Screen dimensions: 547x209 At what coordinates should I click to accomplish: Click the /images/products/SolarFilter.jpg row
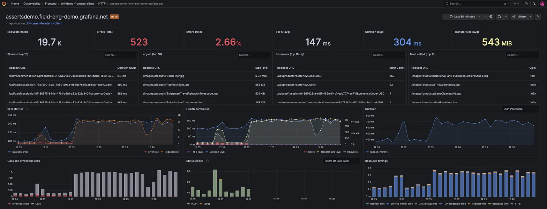pyautogui.click(x=205, y=76)
